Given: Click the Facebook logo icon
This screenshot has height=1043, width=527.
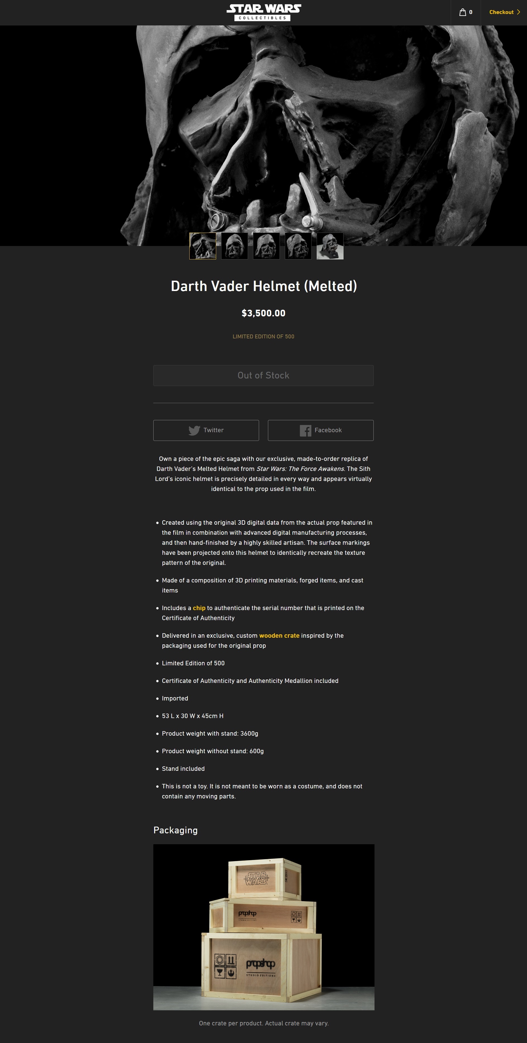Looking at the screenshot, I should pos(305,431).
